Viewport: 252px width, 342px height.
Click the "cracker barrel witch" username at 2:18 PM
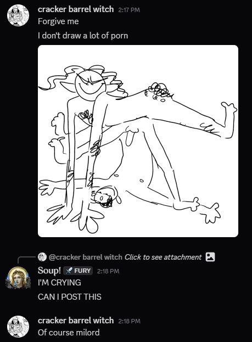tap(76, 321)
